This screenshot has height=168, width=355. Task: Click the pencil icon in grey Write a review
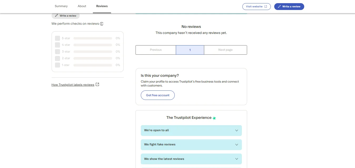pyautogui.click(x=56, y=16)
